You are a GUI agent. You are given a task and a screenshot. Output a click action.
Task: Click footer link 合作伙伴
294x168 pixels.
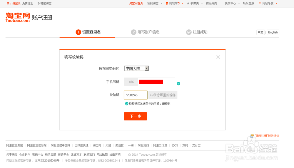25,154
